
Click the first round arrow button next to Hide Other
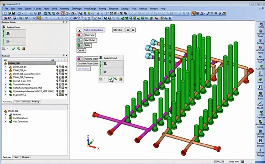point(128,30)
